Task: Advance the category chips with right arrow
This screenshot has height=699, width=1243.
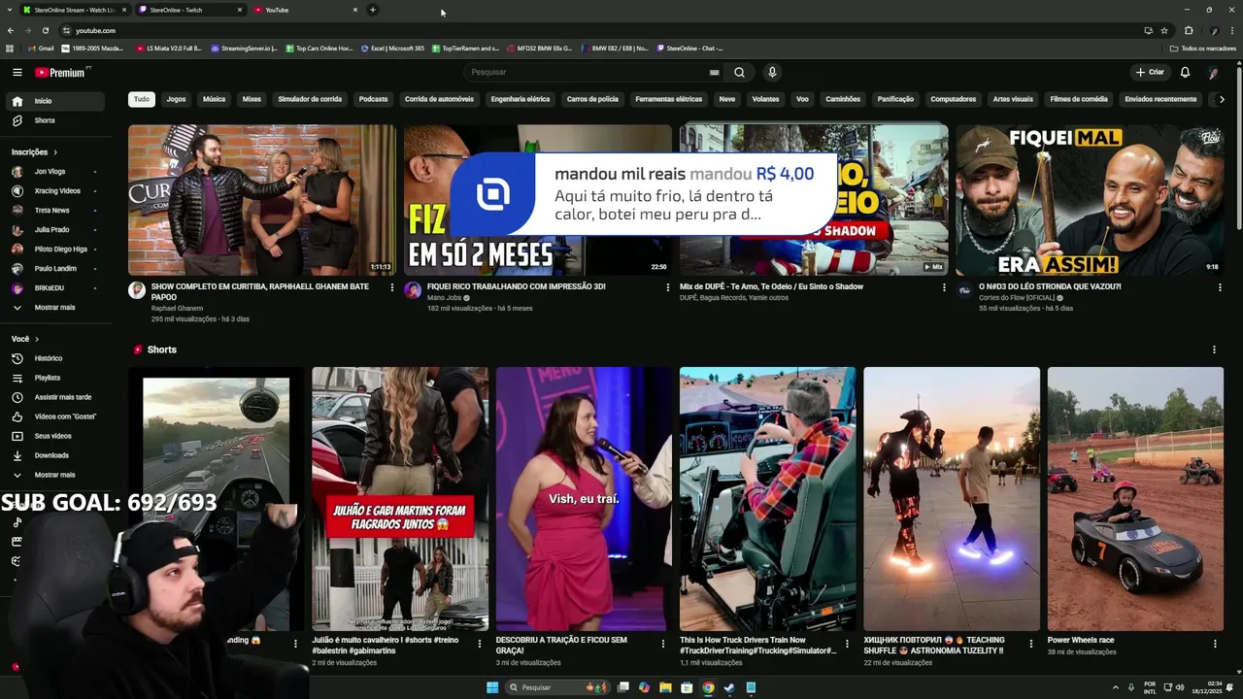Action: 1222,99
